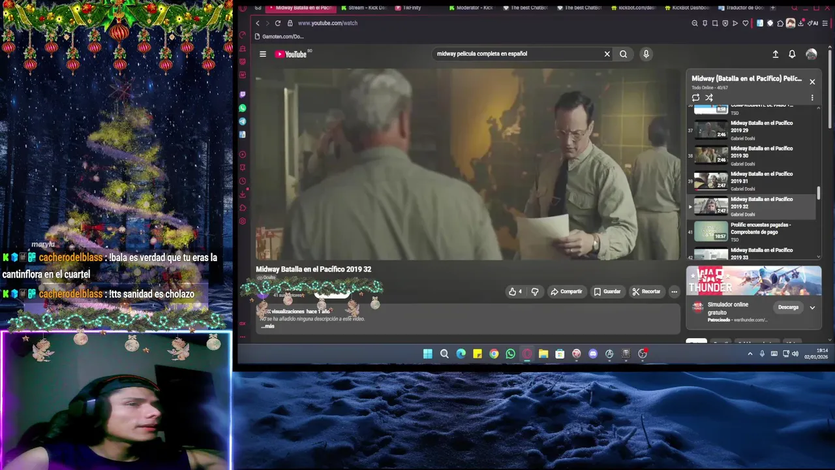Select playlist item Midway 2019 33
Screen dimensions: 835x470
(750, 253)
